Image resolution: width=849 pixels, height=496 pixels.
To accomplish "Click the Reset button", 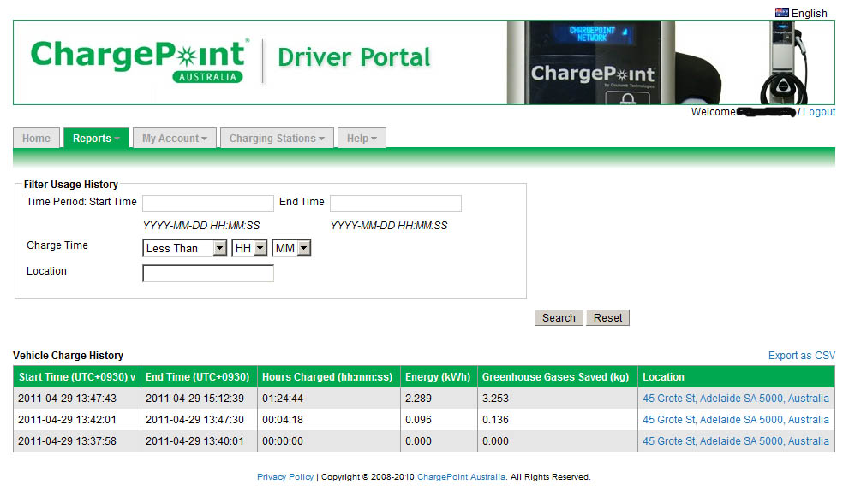I will (x=607, y=318).
